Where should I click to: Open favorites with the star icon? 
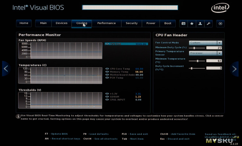(192, 23)
